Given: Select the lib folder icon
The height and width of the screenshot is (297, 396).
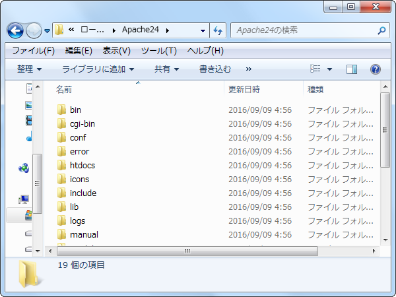Looking at the screenshot, I should (x=61, y=207).
